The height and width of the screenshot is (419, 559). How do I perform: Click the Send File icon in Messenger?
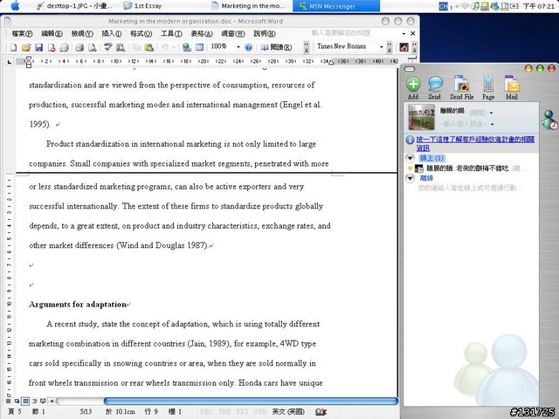[462, 84]
